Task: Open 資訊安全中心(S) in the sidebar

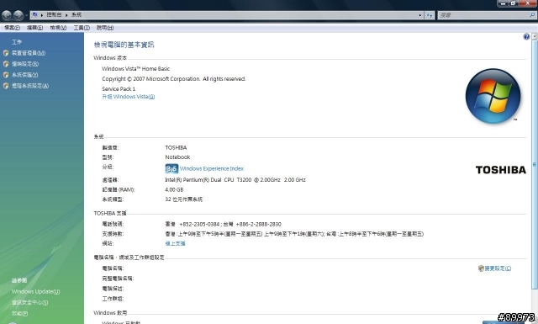Action: (x=30, y=303)
